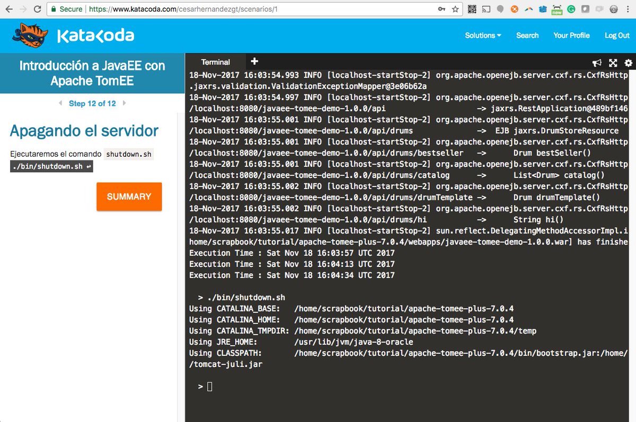636x422 pixels.
Task: Click the Cast extension icon
Action: [x=486, y=9]
